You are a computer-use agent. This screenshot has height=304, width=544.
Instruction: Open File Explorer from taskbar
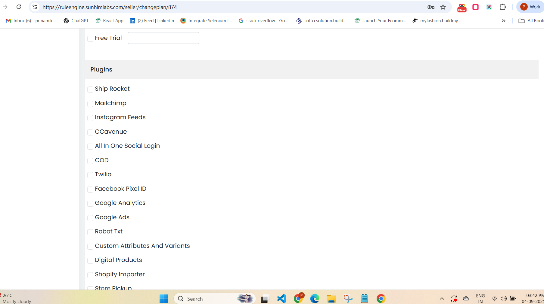[x=331, y=299]
